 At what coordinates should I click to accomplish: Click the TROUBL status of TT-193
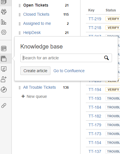click(x=113, y=98)
